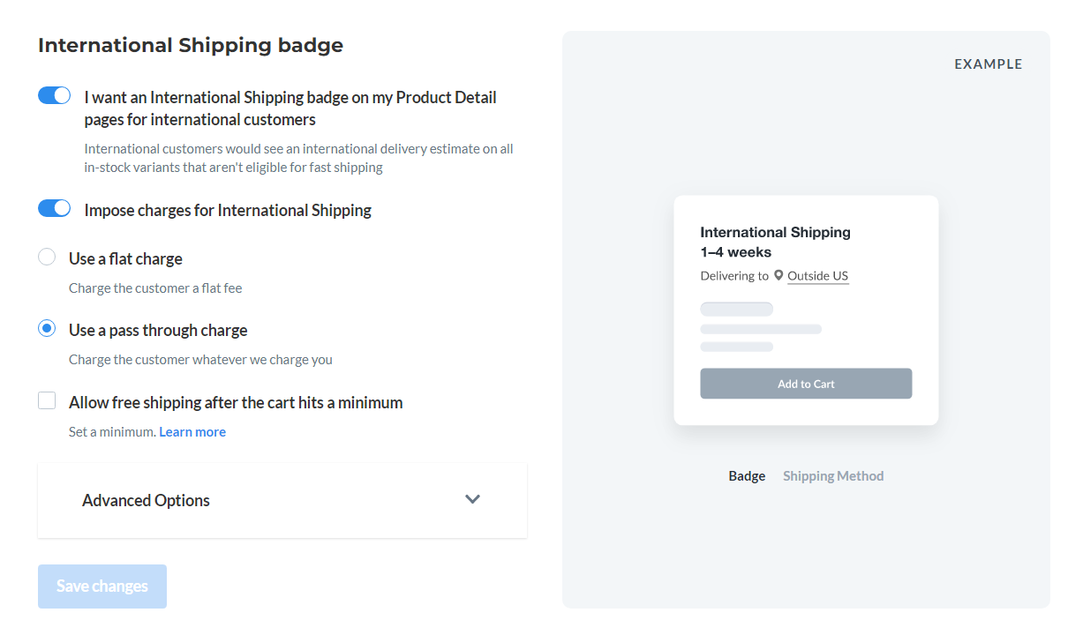This screenshot has height=620, width=1083.
Task: Click the Impose charges for International Shipping label
Action: click(228, 210)
